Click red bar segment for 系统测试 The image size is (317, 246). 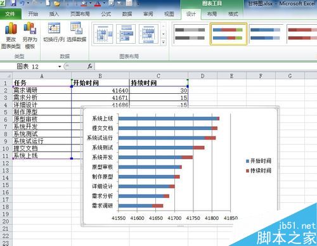point(198,148)
